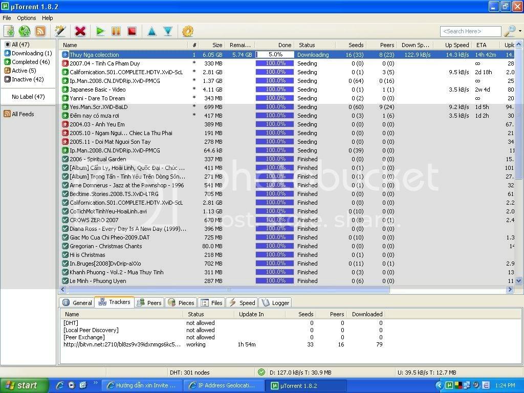Click the red Stop torrent icon

pyautogui.click(x=132, y=31)
